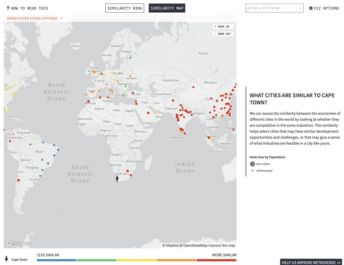Click the red most-similar legend segment
This screenshot has height=265, width=344.
216,260
